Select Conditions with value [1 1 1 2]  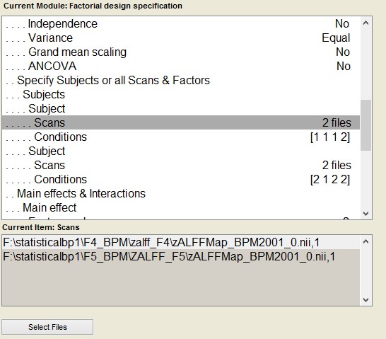[181, 137]
